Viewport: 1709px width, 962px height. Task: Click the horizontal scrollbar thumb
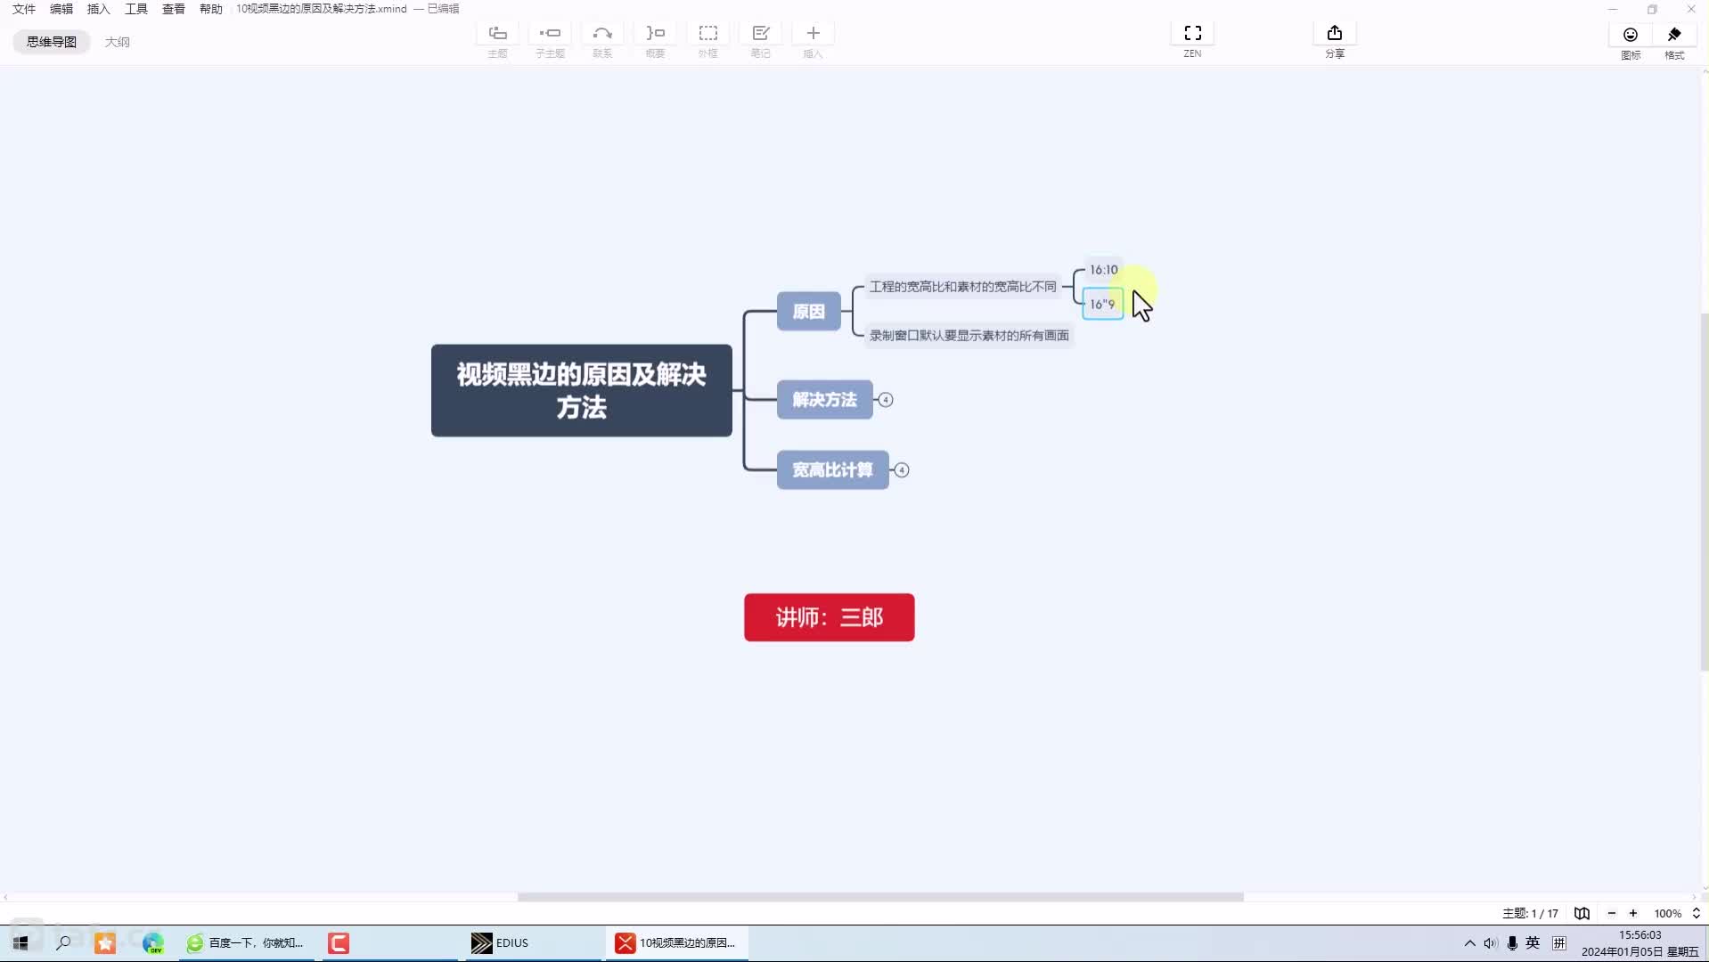coord(880,897)
